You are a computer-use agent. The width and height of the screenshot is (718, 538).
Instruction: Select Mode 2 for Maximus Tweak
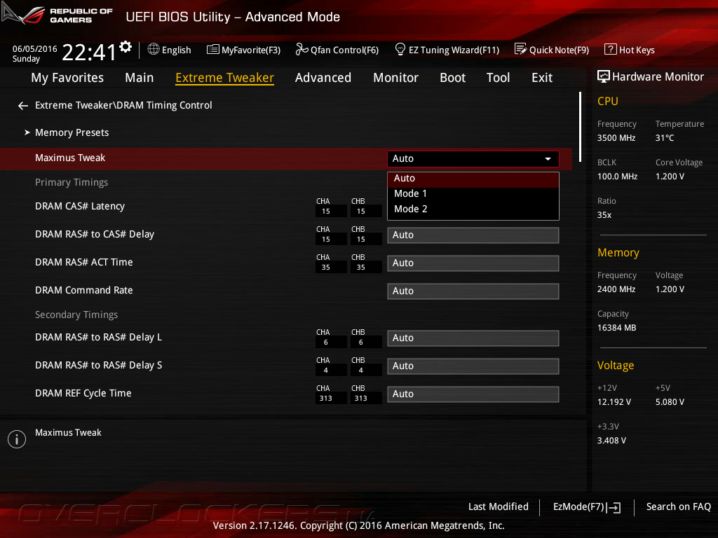tap(410, 209)
